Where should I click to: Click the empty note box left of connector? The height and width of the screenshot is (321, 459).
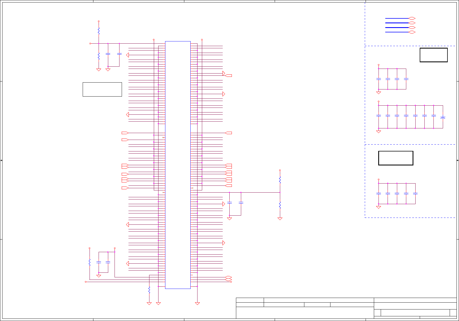coord(102,89)
